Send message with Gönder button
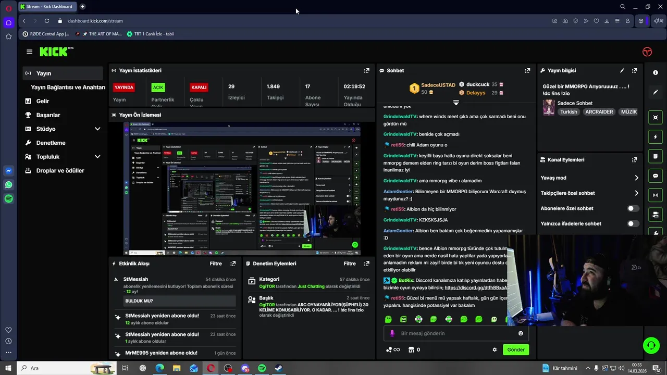667x375 pixels. [x=516, y=349]
